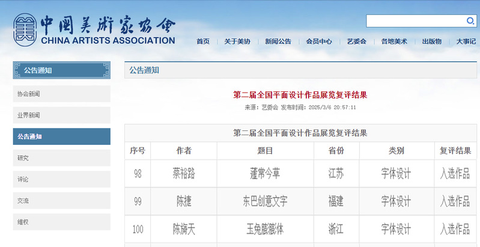Screen dimensions: 480x247
Task: Open 交流 from the left sidebar
Action: (x=61, y=201)
